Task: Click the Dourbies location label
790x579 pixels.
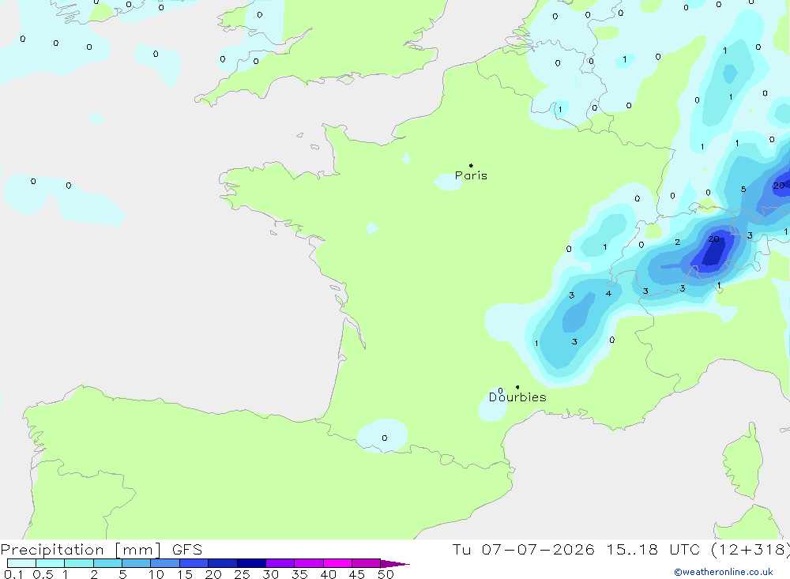Action: (517, 397)
